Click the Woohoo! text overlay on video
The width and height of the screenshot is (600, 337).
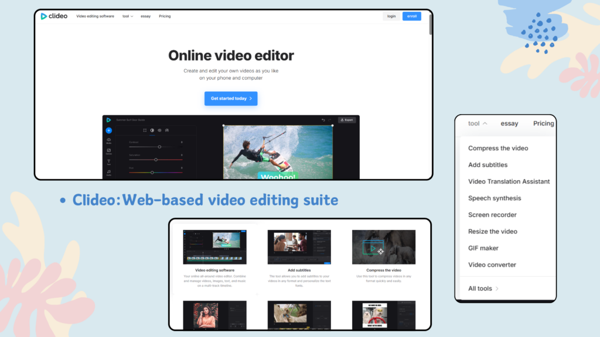click(278, 176)
